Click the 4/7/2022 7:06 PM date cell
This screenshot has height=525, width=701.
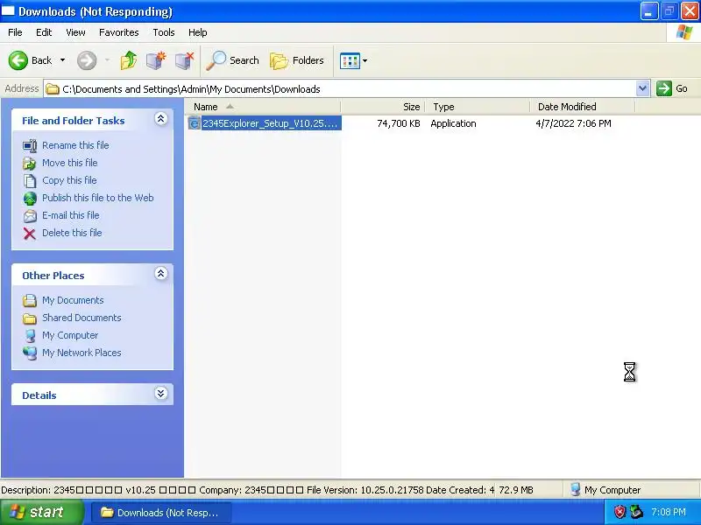[573, 123]
